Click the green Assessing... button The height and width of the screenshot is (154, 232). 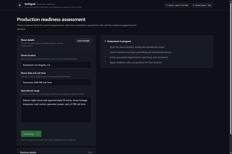click(x=31, y=134)
